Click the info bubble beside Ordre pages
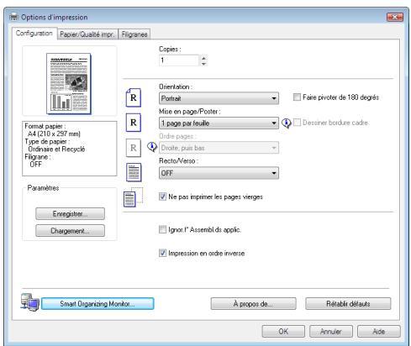Viewport: 411px width, 346px height. click(152, 147)
